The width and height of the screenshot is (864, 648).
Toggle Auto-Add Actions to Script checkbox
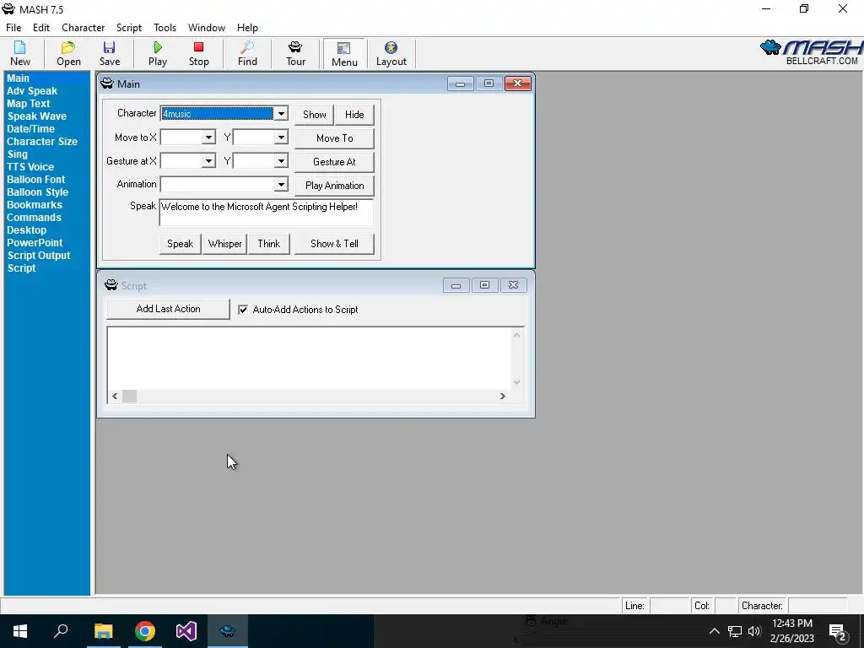pyautogui.click(x=243, y=310)
